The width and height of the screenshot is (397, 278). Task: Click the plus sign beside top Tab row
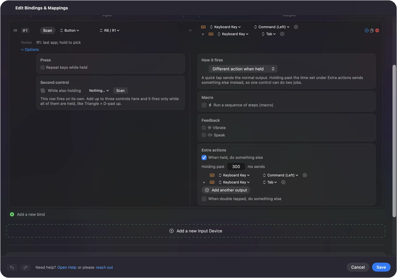click(203, 34)
